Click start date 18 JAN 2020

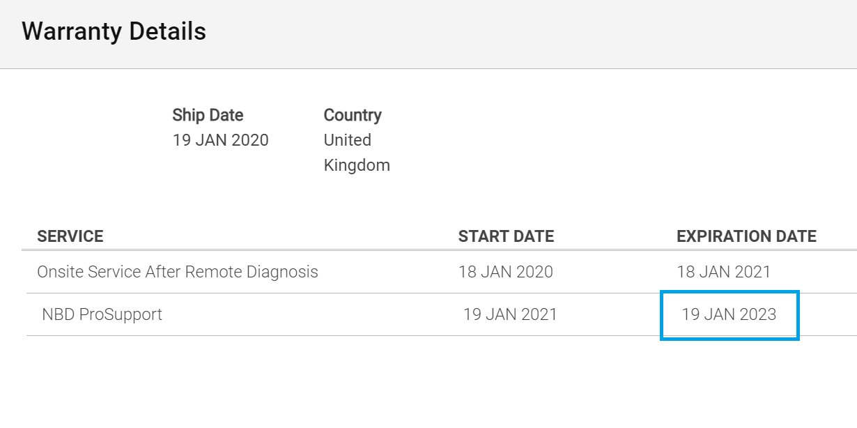pyautogui.click(x=506, y=272)
